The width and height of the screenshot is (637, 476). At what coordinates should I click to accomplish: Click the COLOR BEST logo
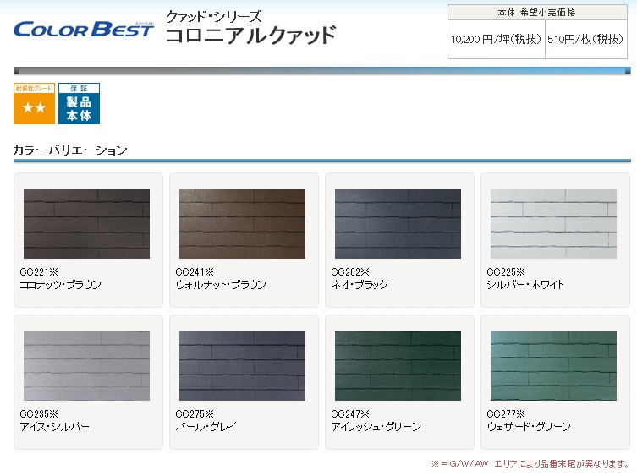[84, 29]
